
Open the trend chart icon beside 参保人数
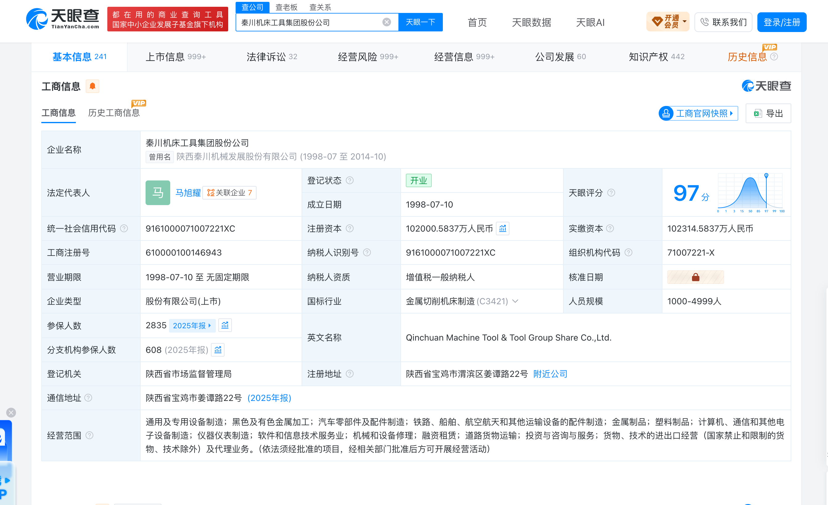coord(225,325)
